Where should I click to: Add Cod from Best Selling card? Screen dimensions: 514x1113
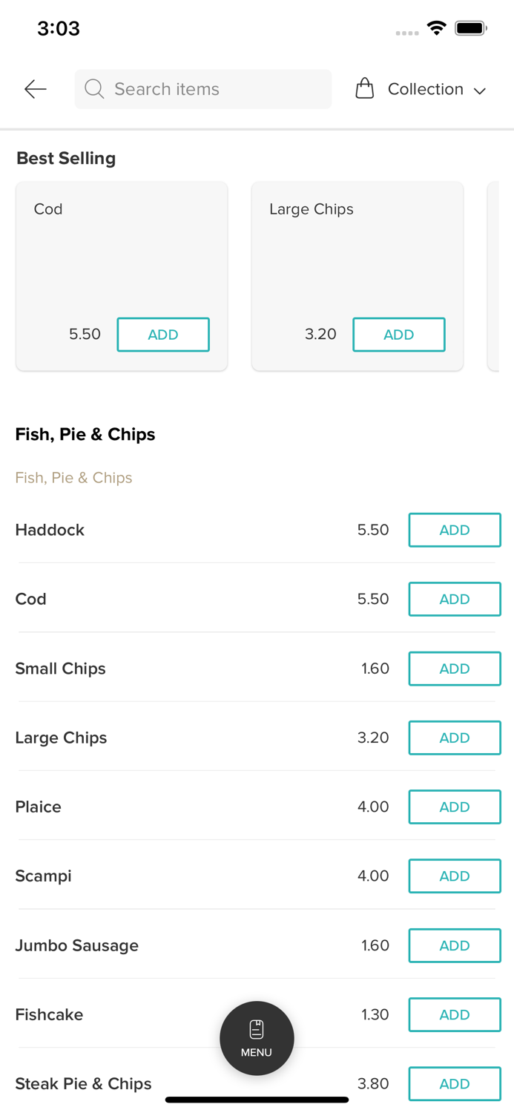pos(163,334)
